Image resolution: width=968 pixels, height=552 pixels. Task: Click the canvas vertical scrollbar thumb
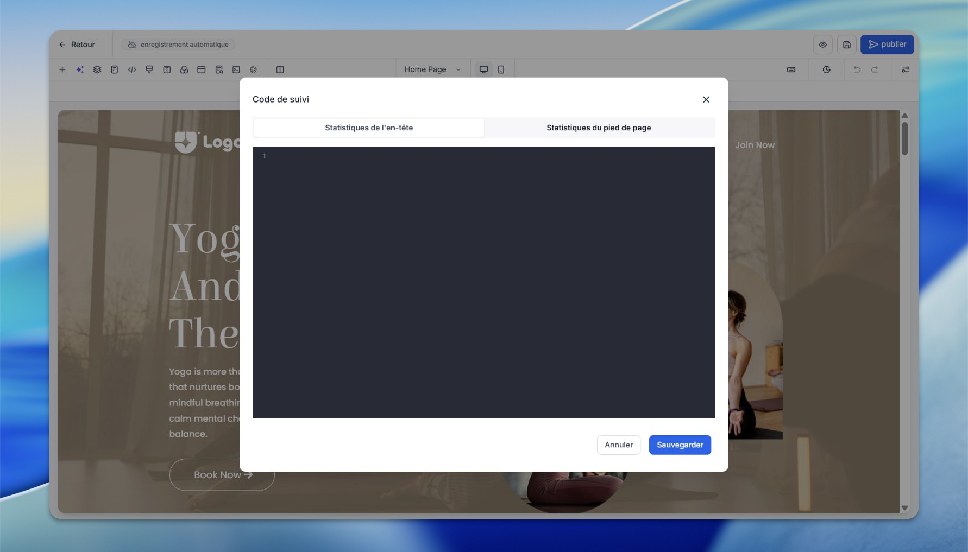pos(904,138)
